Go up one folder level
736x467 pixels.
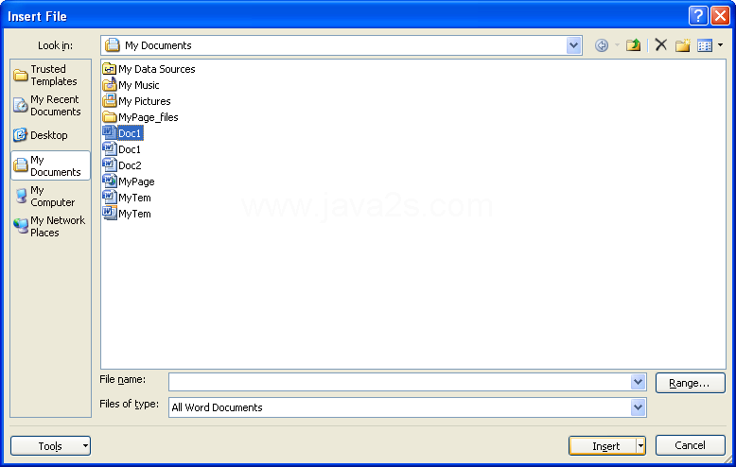coord(633,45)
